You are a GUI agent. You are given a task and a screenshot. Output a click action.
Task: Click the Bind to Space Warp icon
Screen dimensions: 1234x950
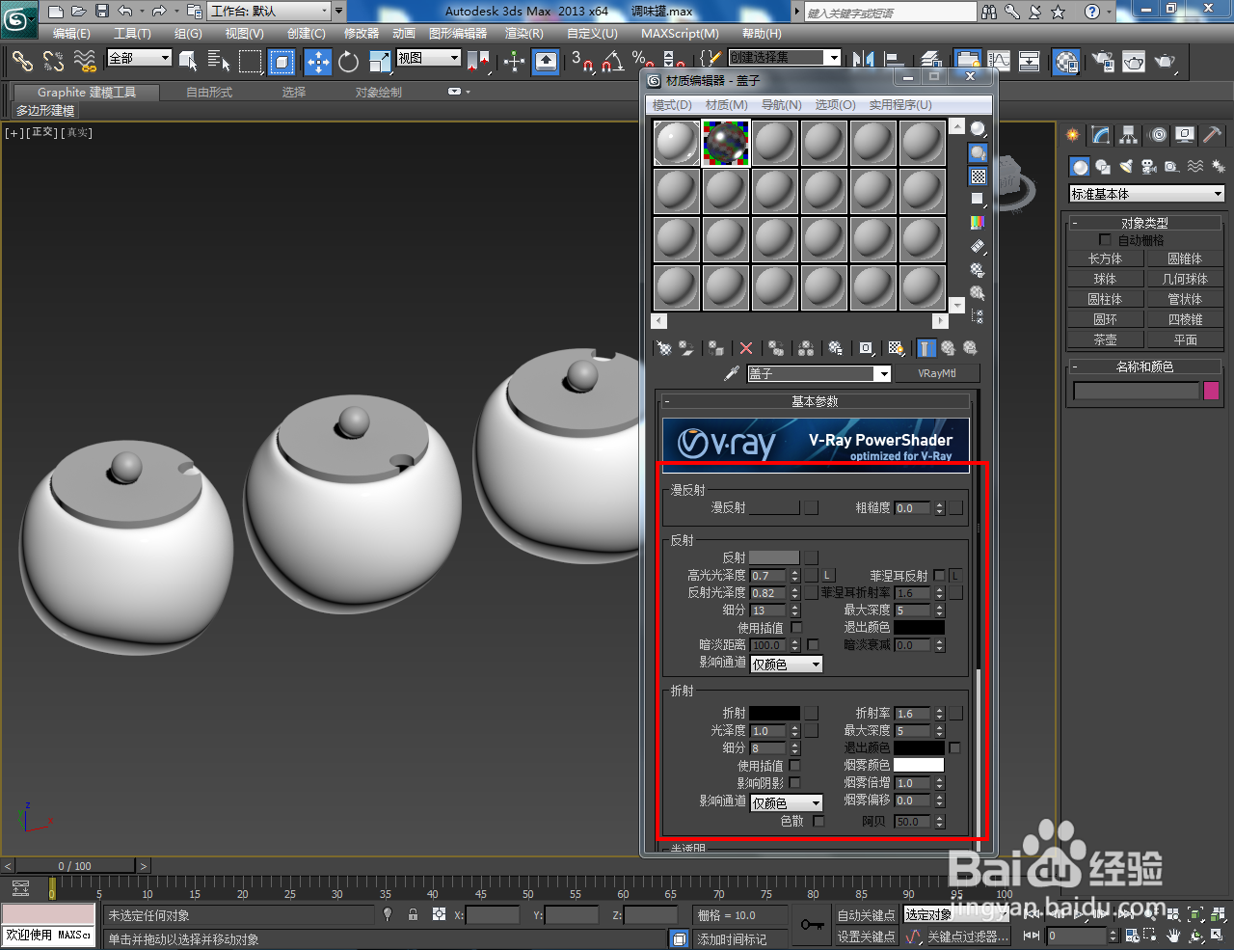pos(86,62)
